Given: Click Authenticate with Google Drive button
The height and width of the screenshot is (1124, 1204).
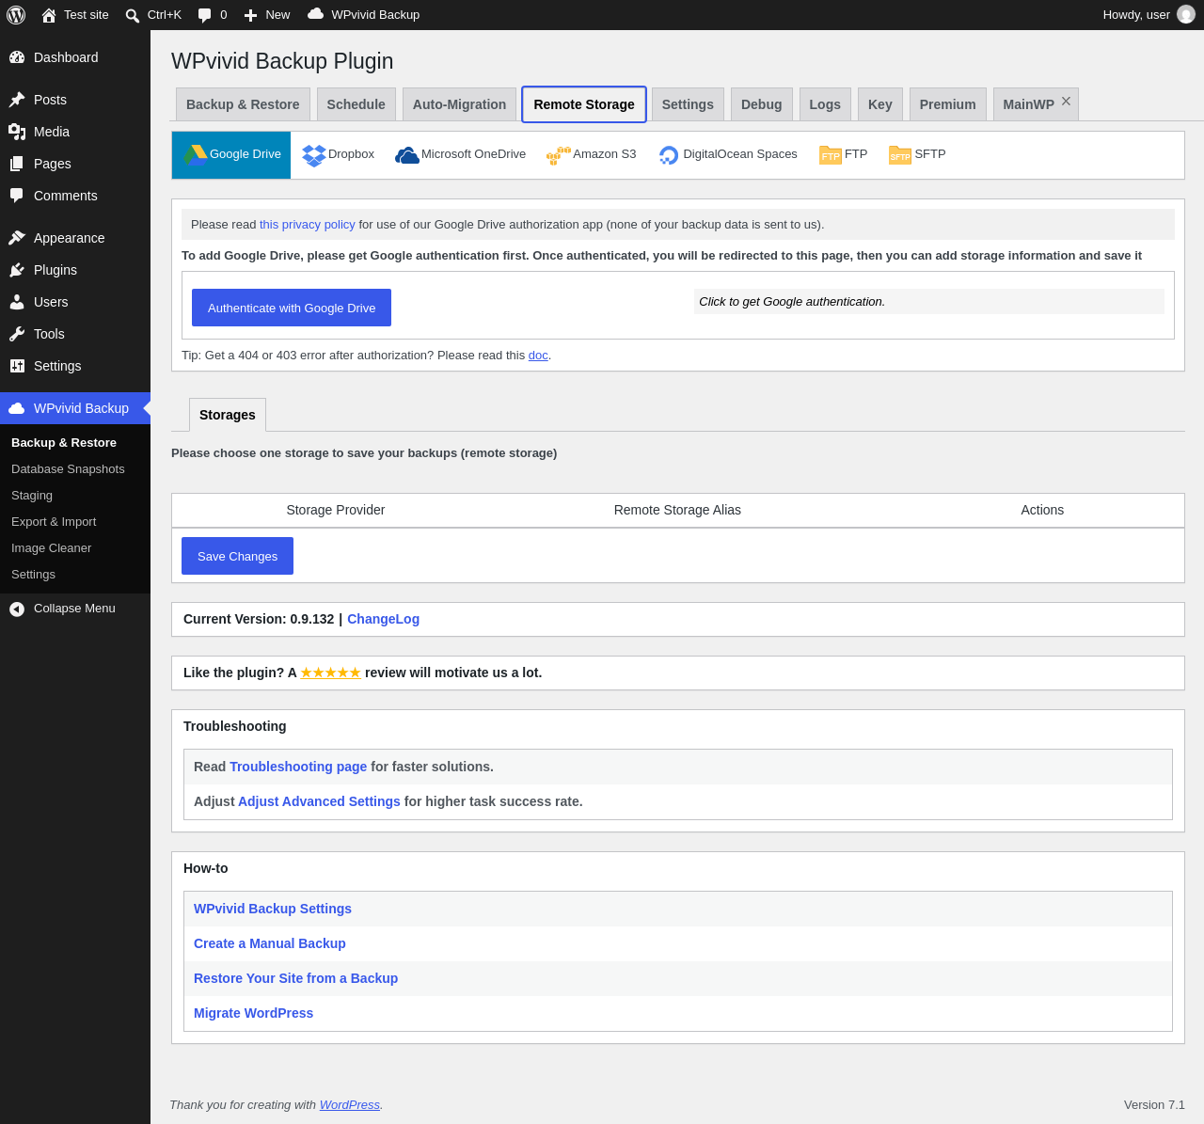Looking at the screenshot, I should 292,308.
